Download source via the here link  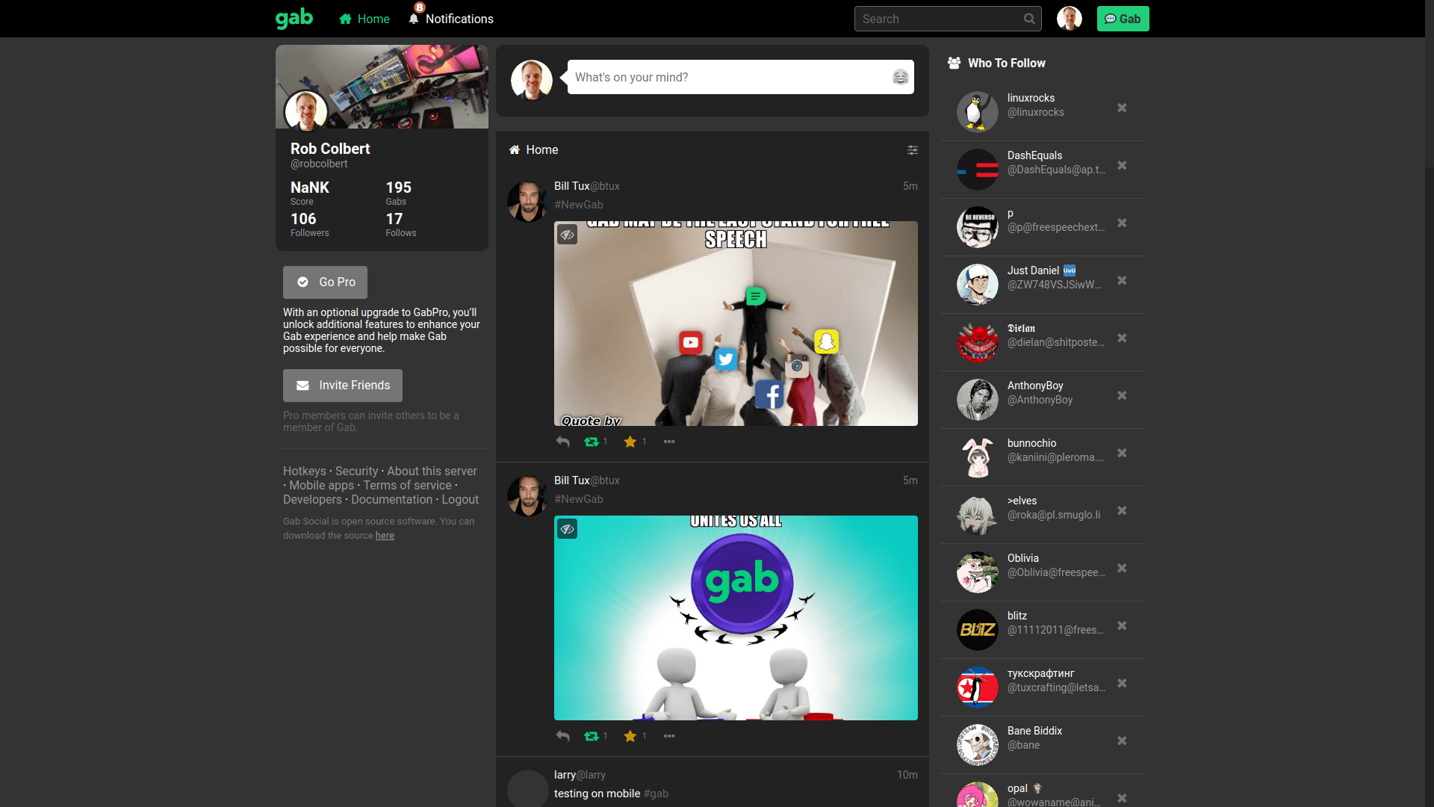point(385,536)
